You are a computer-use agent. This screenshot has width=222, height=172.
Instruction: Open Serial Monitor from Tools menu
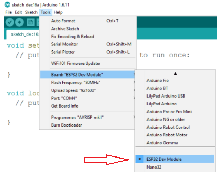tap(88, 44)
